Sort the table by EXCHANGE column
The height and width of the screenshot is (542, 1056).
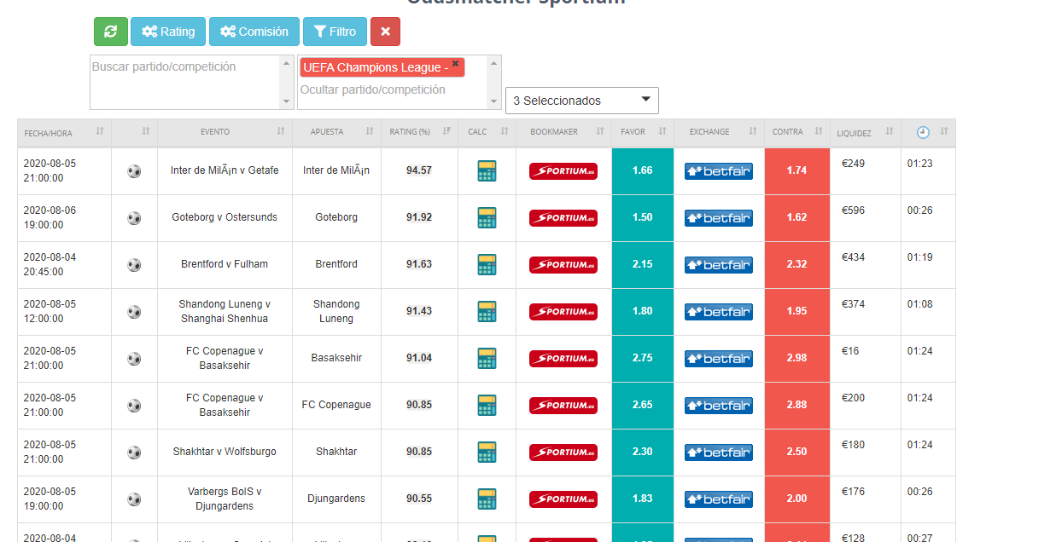(719, 132)
